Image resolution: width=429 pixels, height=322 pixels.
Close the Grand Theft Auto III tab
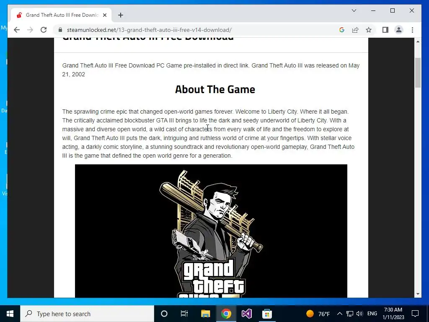pyautogui.click(x=104, y=15)
